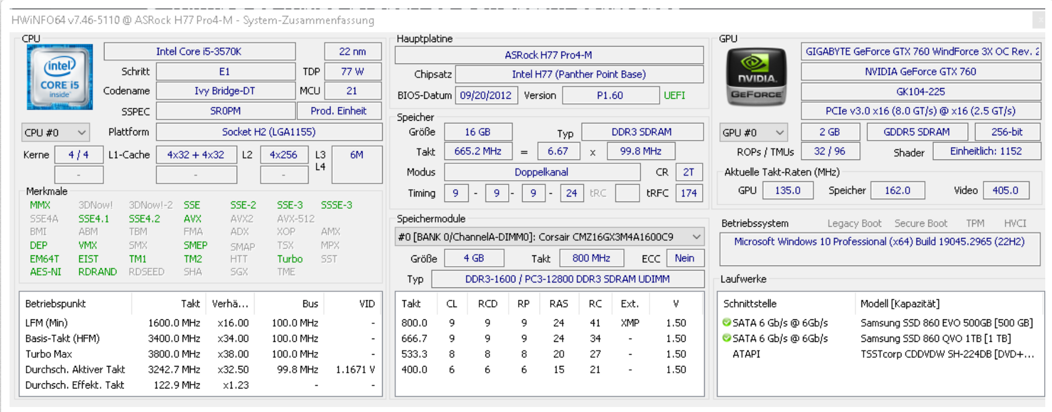The image size is (1052, 412).
Task: Select the ASRock H77 Pro4-M mainboard field
Action: click(x=548, y=55)
